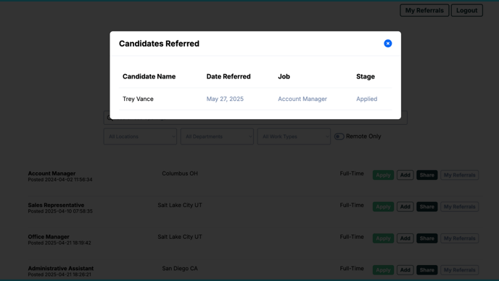View My Referrals for Office Manager
Viewport: 499px width, 281px height.
click(460, 238)
